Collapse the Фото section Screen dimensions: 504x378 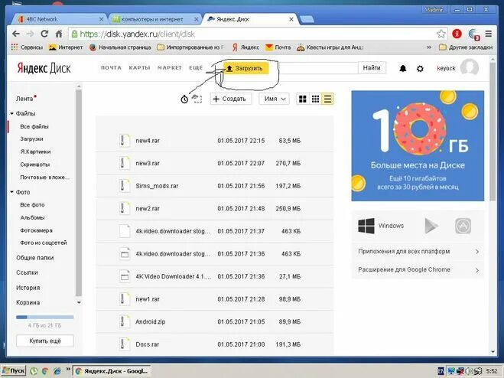(x=12, y=192)
